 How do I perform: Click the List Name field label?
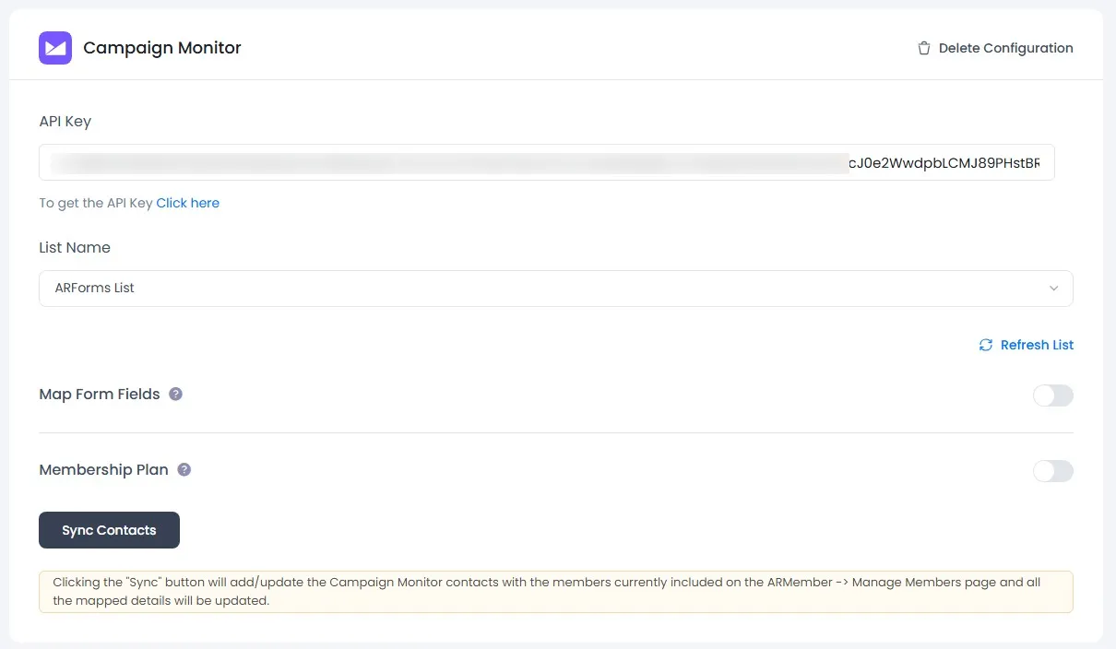click(75, 247)
